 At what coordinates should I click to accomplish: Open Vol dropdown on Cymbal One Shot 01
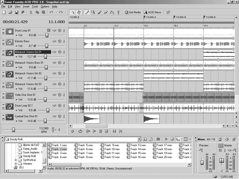click(x=16, y=121)
